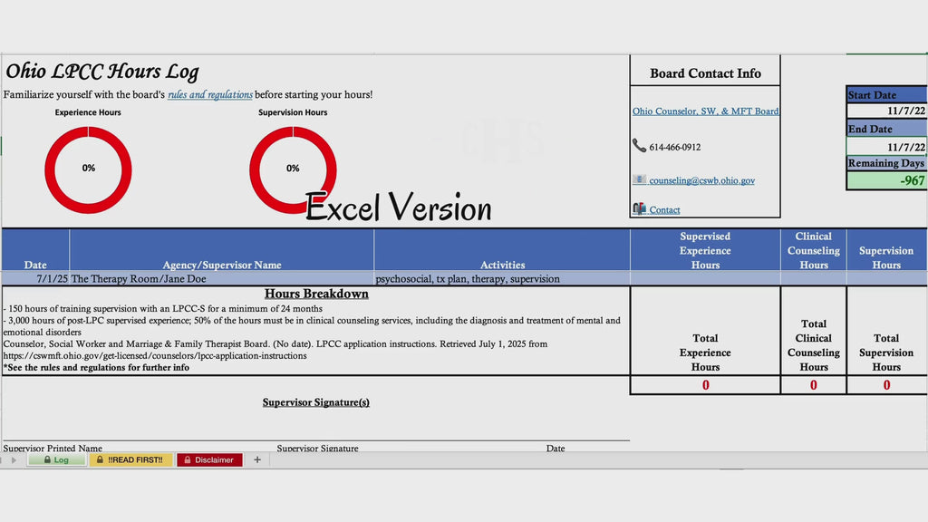The height and width of the screenshot is (522, 928).
Task: Follow the Contact hyperlink
Action: pos(664,210)
